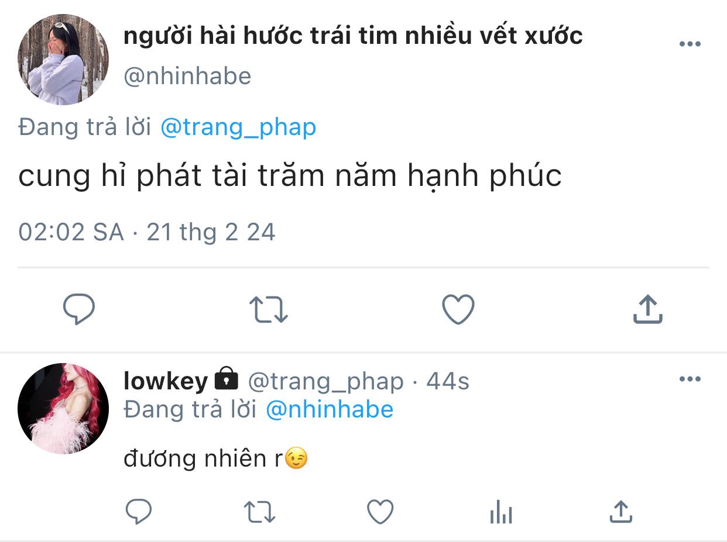This screenshot has height=542, width=727.
Task: Open the @nhinhabe mention link in reply
Action: (330, 409)
